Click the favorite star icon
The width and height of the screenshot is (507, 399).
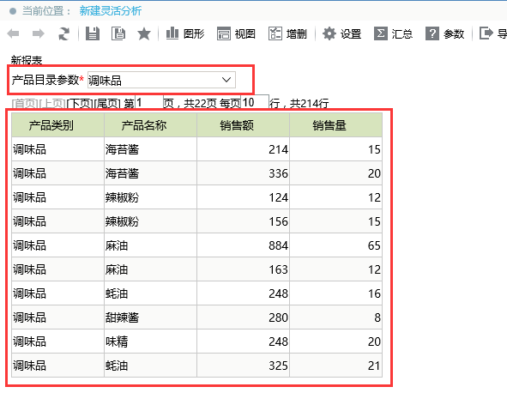144,33
